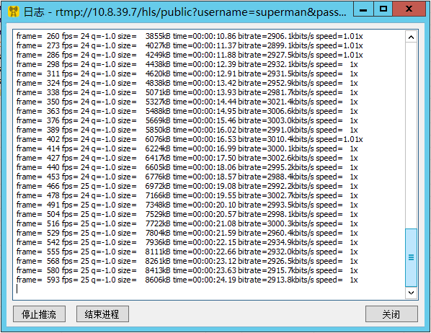Minimize the log window
This screenshot has height=333, width=431.
pos(363,9)
